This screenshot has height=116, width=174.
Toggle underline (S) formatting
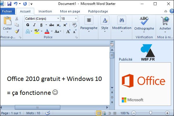pyautogui.click(x=41, y=25)
